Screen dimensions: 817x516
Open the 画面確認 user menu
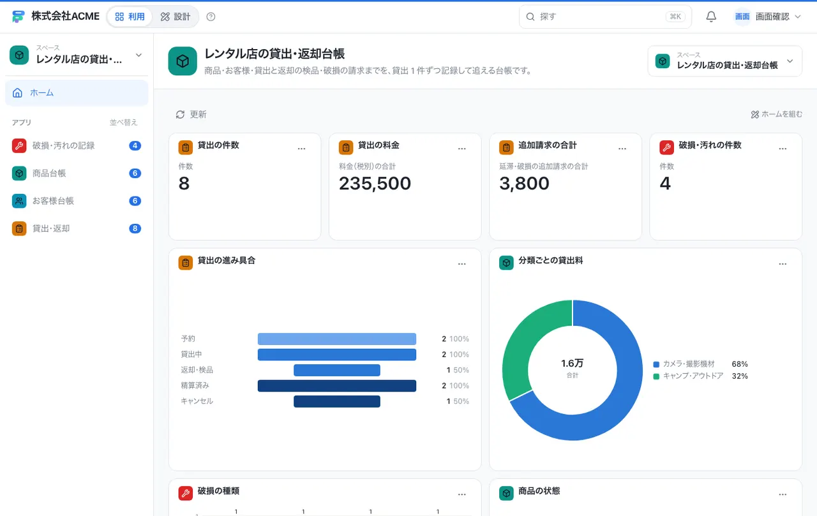click(768, 17)
